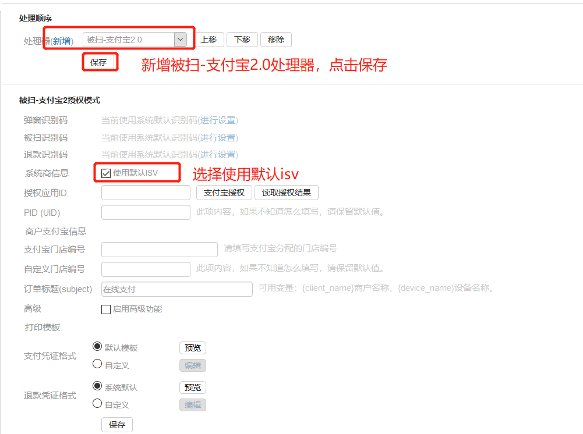This screenshot has width=583, height=434.
Task: Select 自定义 radio for 退款凭证格式
Action: 97,403
